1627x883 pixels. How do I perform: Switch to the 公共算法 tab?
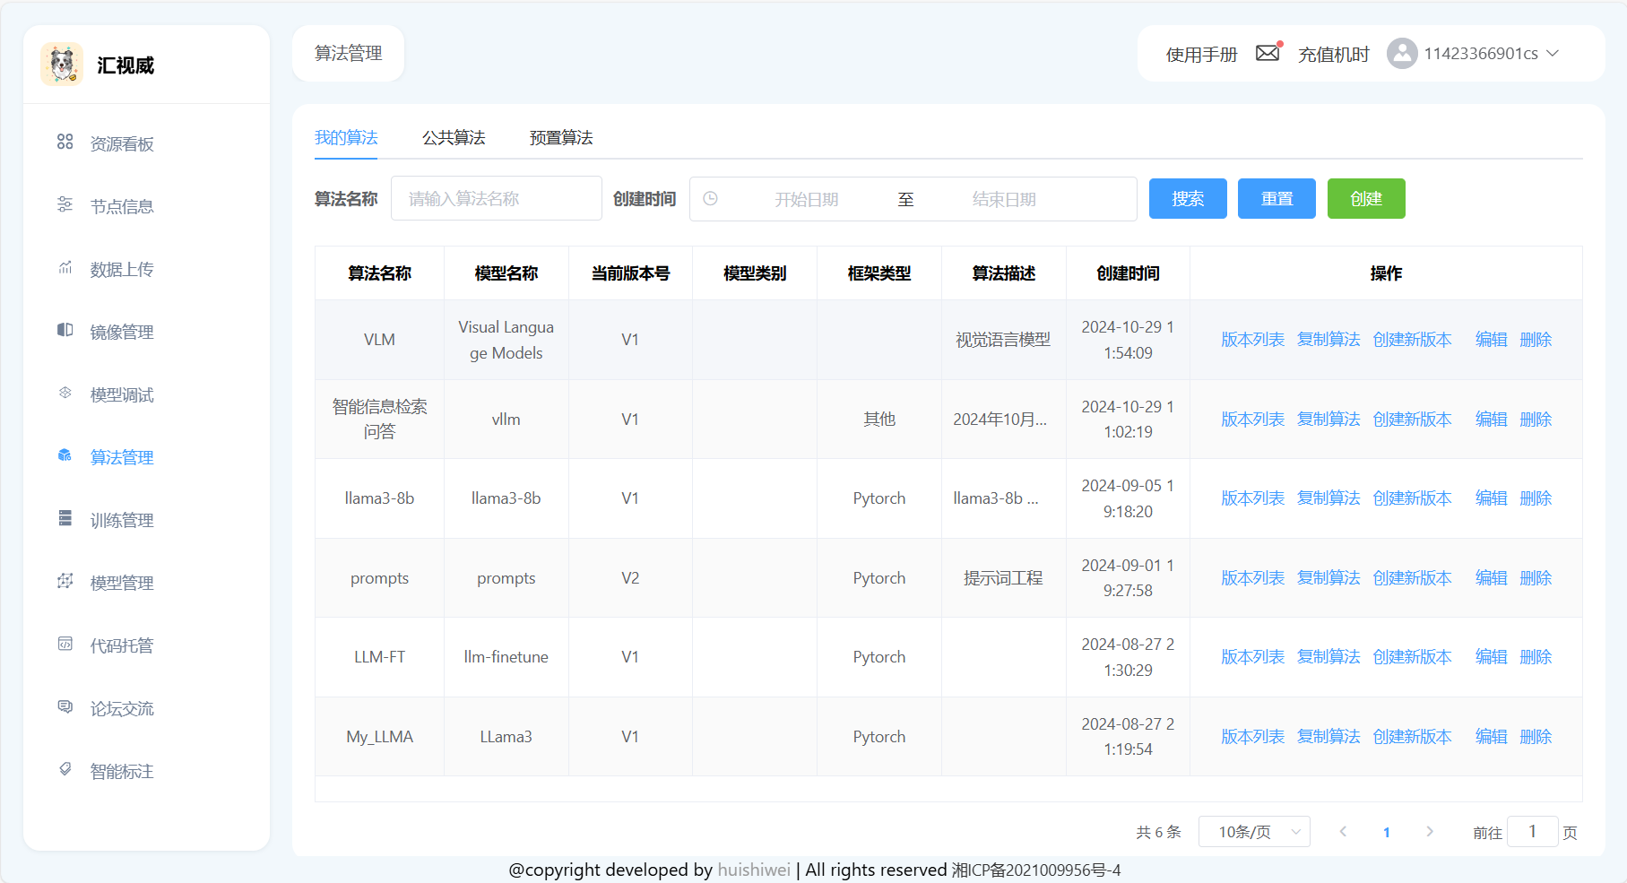[454, 138]
